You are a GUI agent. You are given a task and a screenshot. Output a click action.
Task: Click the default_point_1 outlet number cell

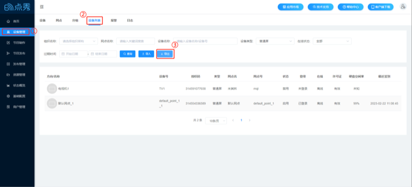pyautogui.click(x=264, y=104)
